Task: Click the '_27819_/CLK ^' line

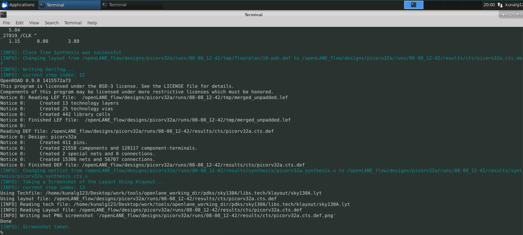Action: point(19,36)
